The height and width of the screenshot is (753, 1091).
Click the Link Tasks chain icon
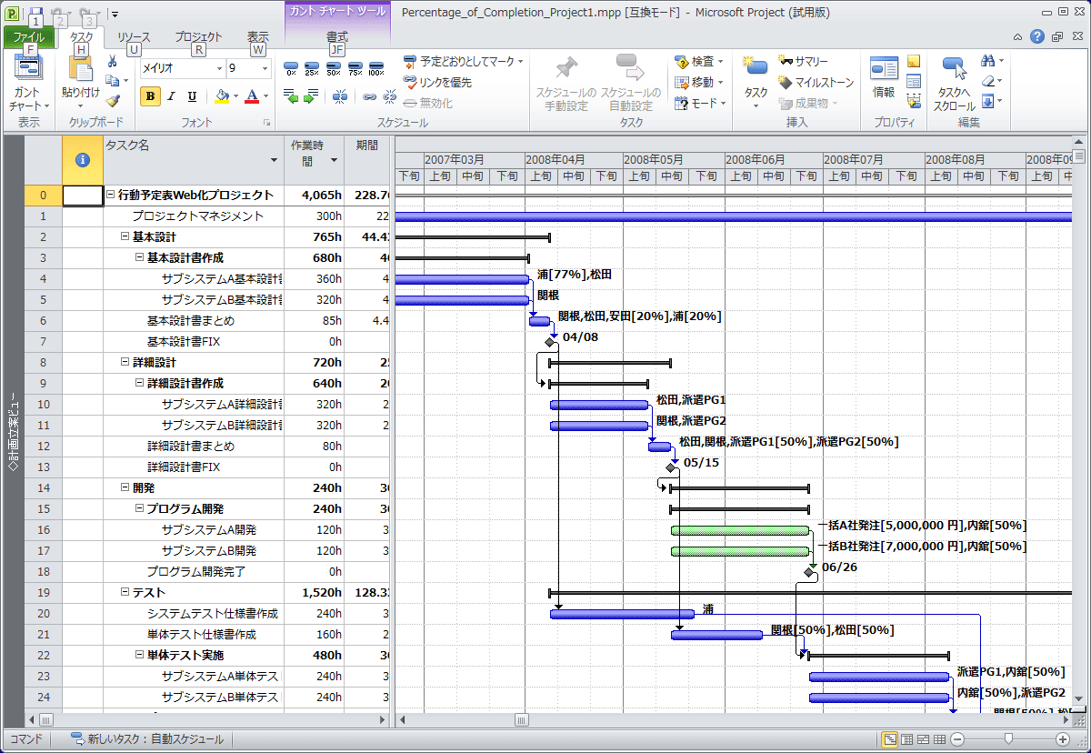click(x=369, y=95)
